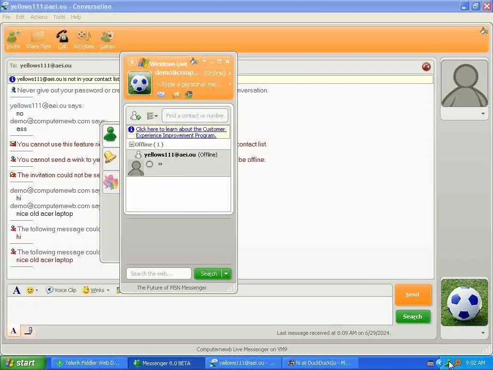The width and height of the screenshot is (493, 370).
Task: Click the demo@comp... display name
Action: tap(177, 73)
